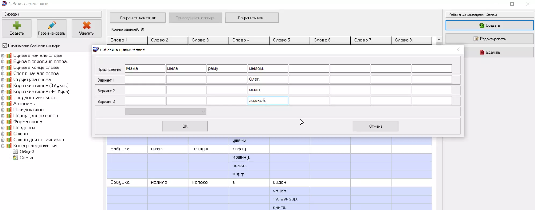Expand Структура слова node

pos(3,80)
